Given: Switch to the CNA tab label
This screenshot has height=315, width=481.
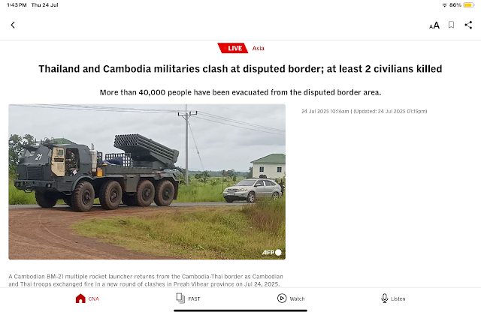Looking at the screenshot, I should point(93,298).
